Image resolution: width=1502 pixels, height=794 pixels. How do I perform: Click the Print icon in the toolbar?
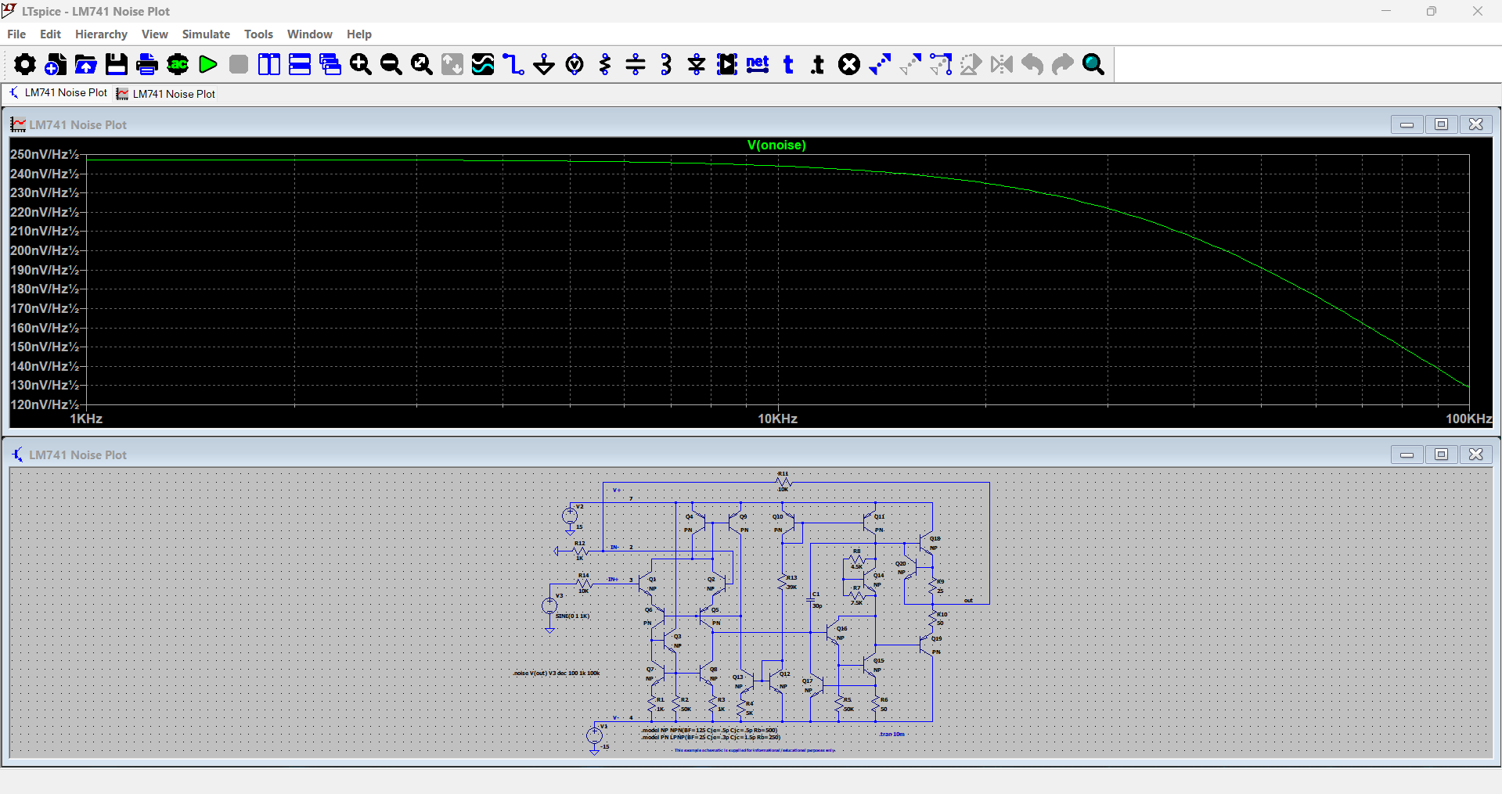click(147, 64)
